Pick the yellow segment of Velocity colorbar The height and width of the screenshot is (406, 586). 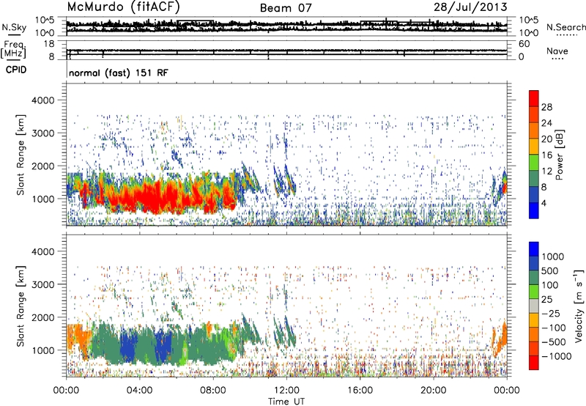click(x=534, y=320)
